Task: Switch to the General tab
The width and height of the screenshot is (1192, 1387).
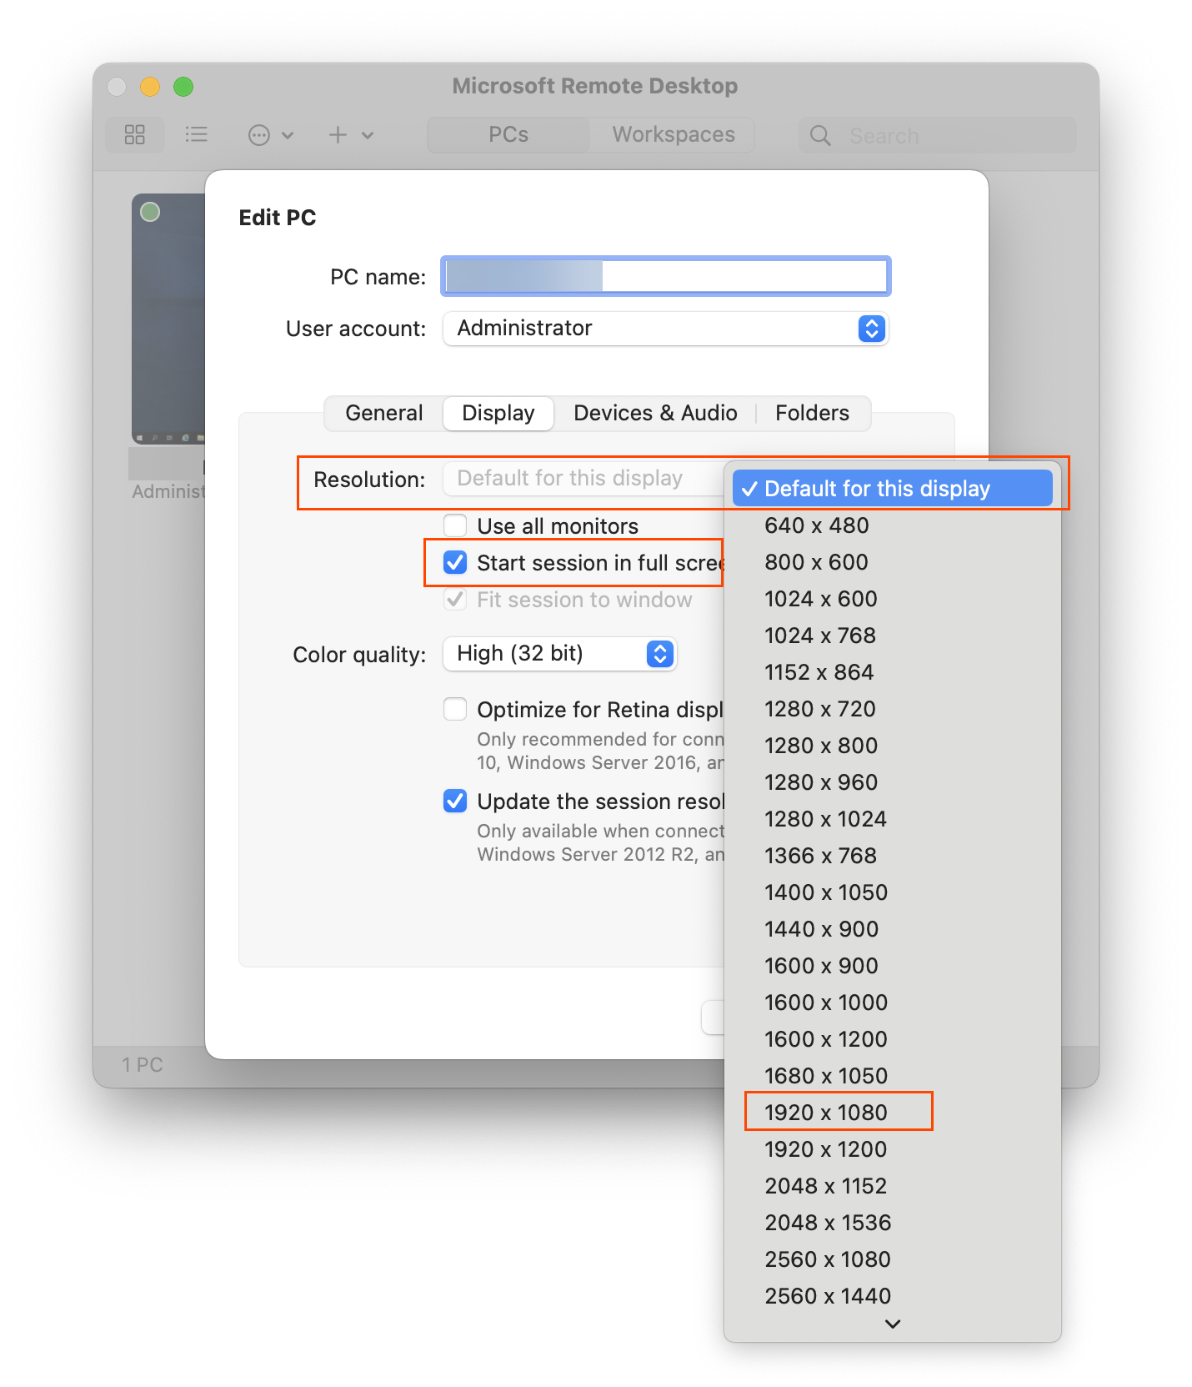Action: pos(384,414)
